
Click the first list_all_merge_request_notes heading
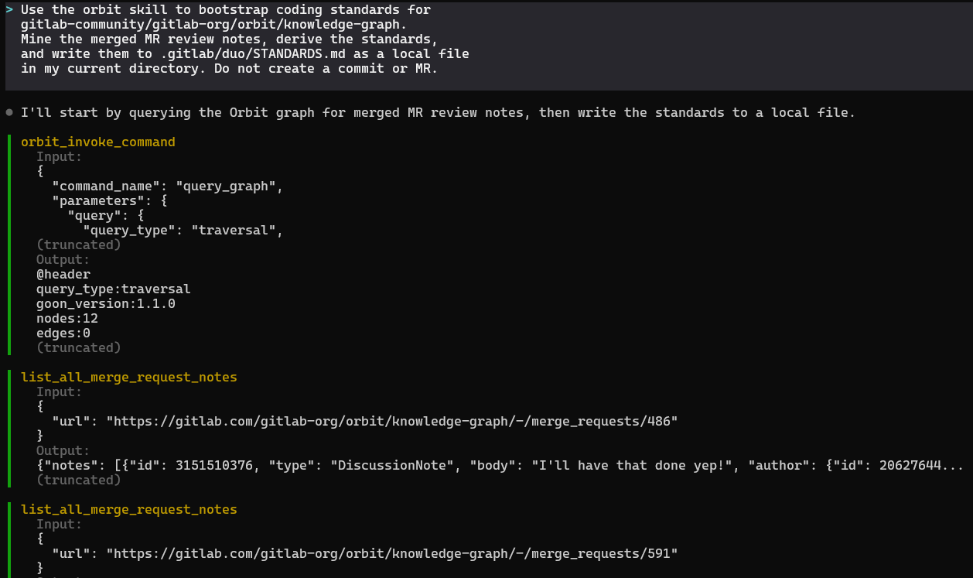[x=129, y=378]
